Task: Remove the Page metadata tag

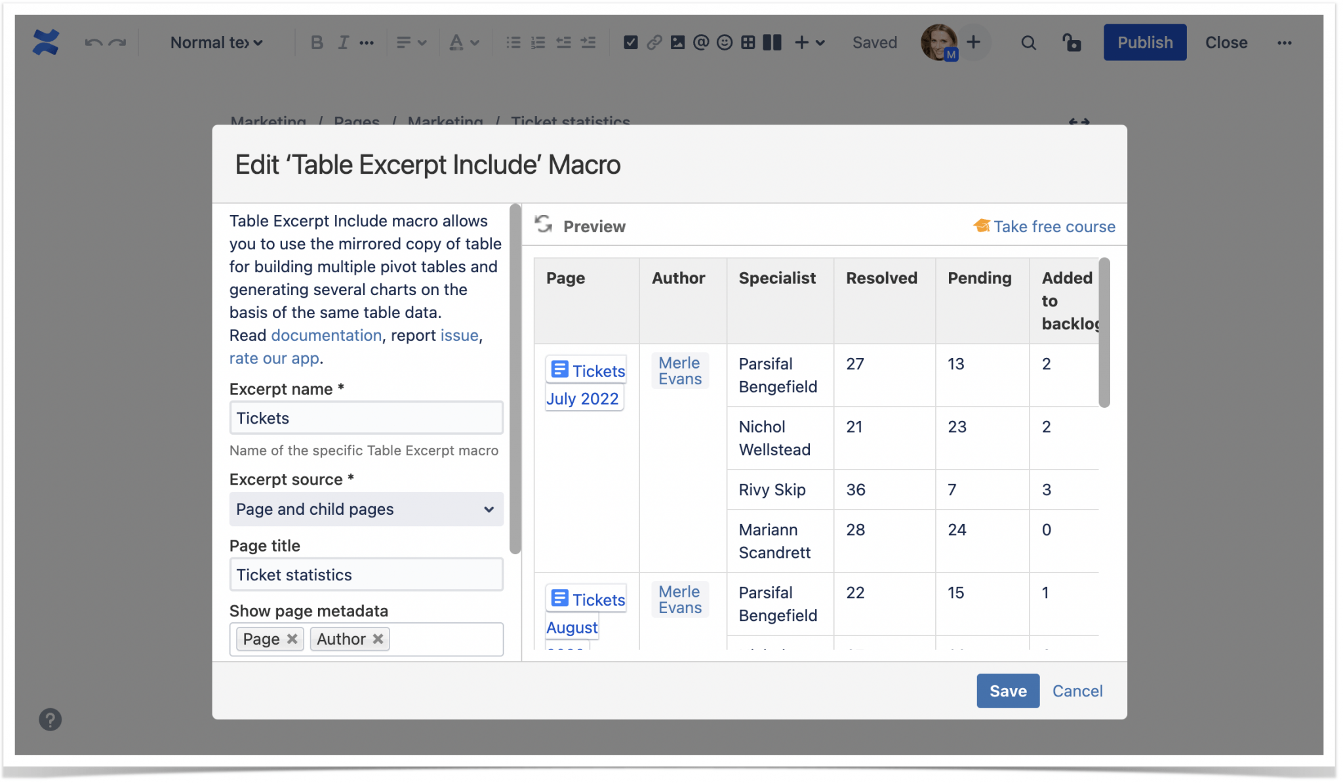Action: (292, 639)
